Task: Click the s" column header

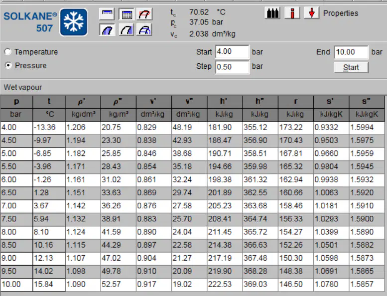Action: [367, 102]
